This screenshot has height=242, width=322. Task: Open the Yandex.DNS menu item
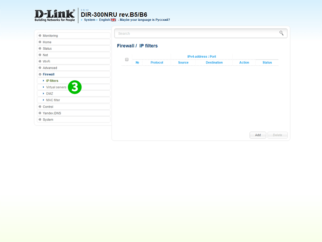point(52,113)
